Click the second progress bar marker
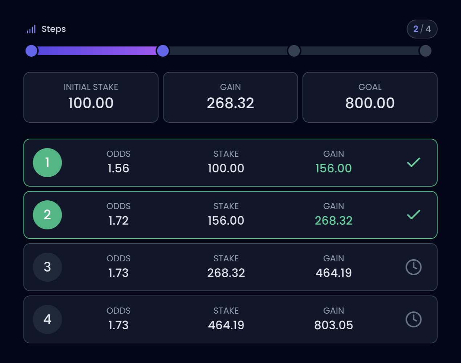The height and width of the screenshot is (363, 461). click(163, 51)
